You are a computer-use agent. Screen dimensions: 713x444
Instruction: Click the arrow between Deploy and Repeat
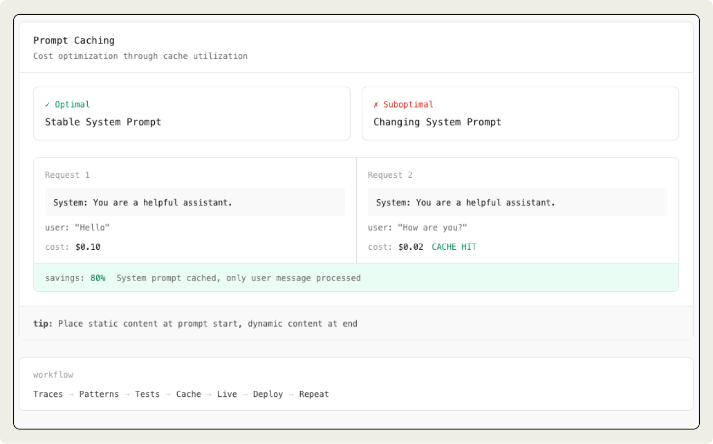pyautogui.click(x=291, y=394)
